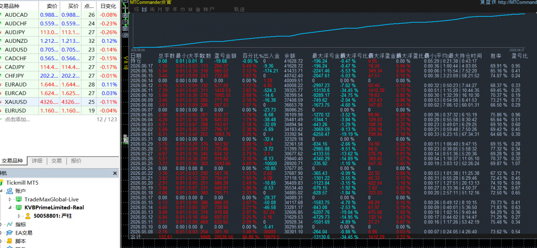Select the 月 monthly tab
537x248 pixels.
[x=160, y=9]
